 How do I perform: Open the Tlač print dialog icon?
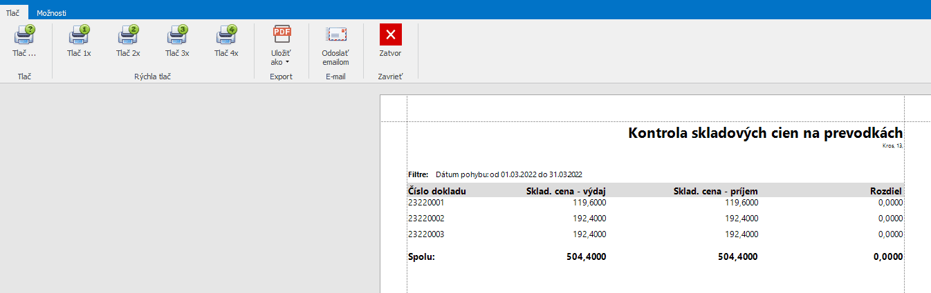(x=24, y=34)
